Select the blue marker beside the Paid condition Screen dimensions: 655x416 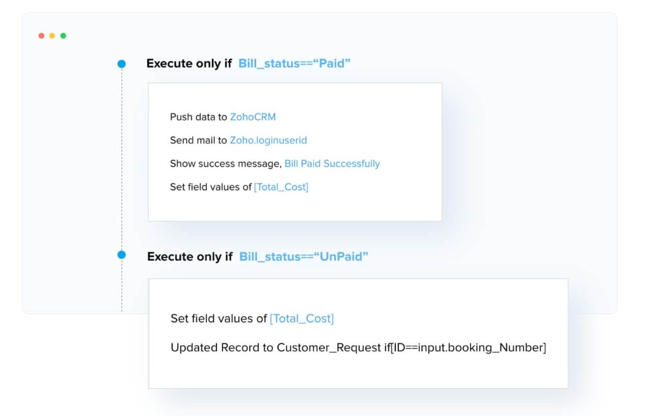coord(121,64)
